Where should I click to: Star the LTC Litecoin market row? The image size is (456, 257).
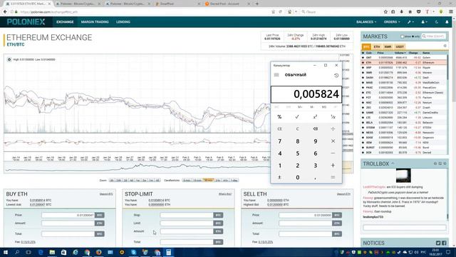tap(363, 117)
